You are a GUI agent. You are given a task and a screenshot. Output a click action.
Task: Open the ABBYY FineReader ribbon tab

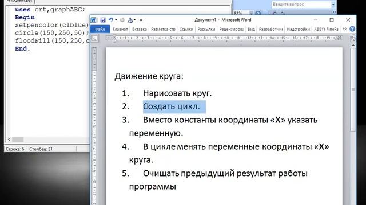[x=326, y=29]
